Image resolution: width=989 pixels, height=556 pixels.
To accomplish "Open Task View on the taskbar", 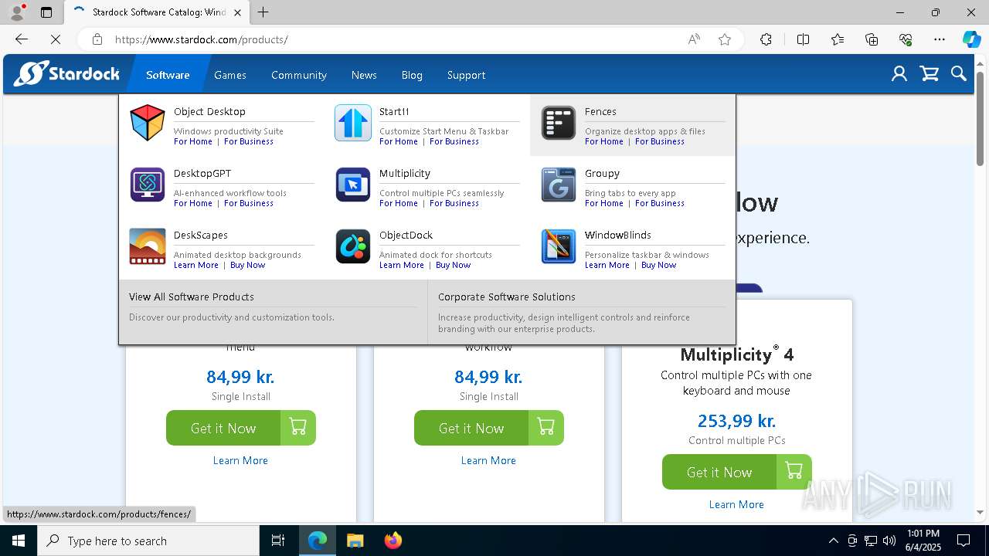I will point(278,541).
